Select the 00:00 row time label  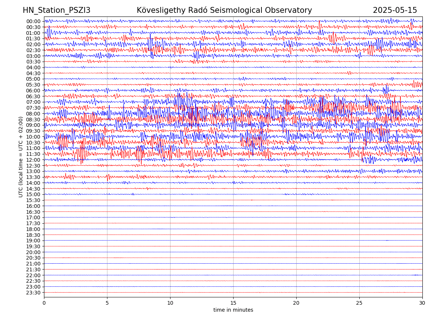pyautogui.click(x=33, y=21)
